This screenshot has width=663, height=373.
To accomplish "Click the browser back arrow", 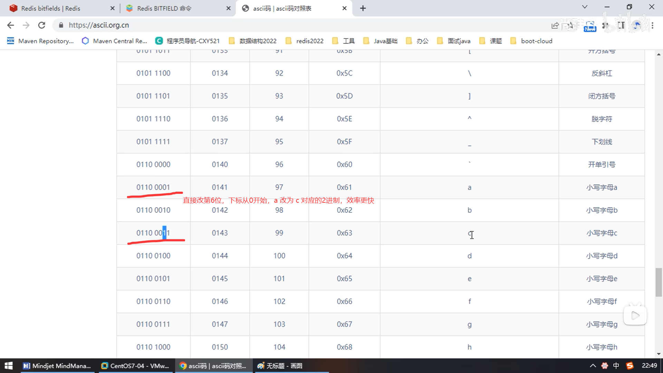I will click(x=10, y=25).
